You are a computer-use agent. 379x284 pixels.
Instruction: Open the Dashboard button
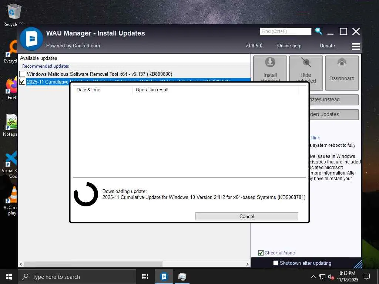342,73
